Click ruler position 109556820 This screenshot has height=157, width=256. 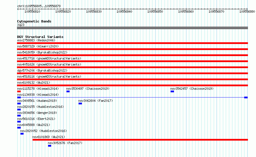click(x=63, y=12)
